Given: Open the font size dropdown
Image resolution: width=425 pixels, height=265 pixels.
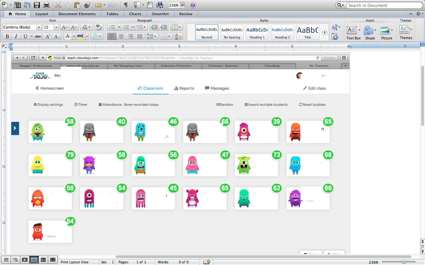Looking at the screenshot, I should (56, 27).
